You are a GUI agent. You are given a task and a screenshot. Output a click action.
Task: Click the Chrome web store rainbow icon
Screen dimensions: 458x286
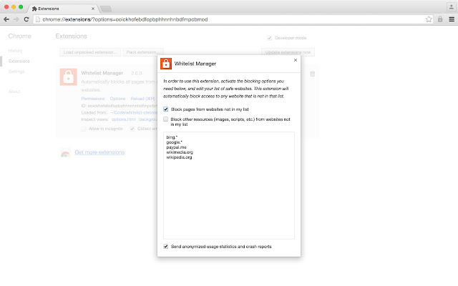pos(65,153)
